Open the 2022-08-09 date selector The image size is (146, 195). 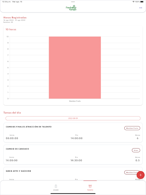73,118
